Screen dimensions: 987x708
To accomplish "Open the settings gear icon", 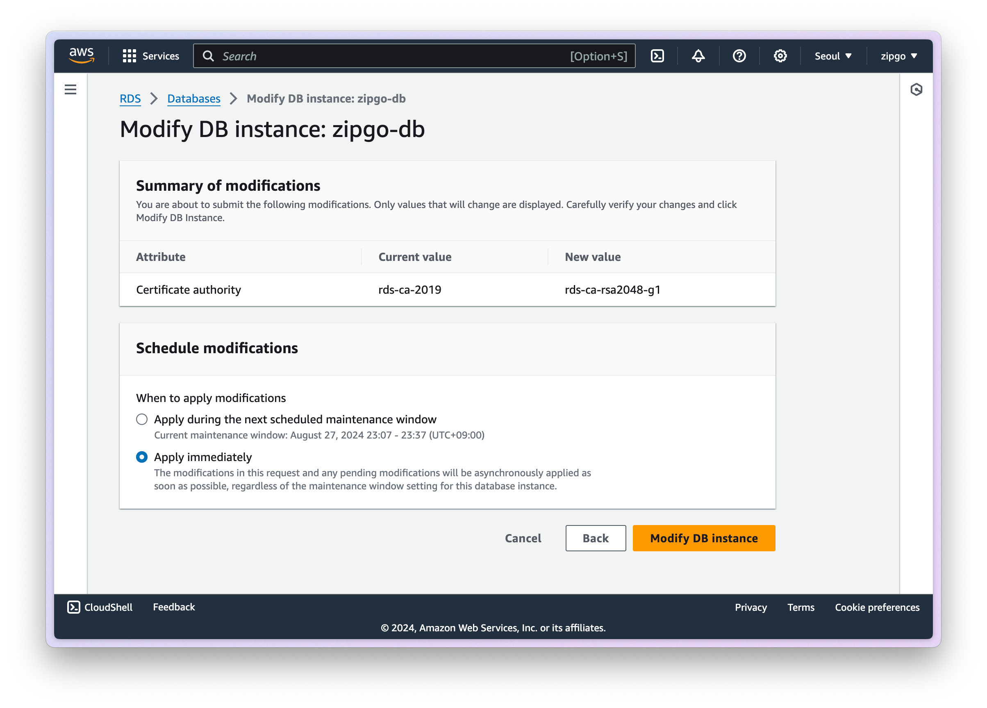I will click(780, 56).
